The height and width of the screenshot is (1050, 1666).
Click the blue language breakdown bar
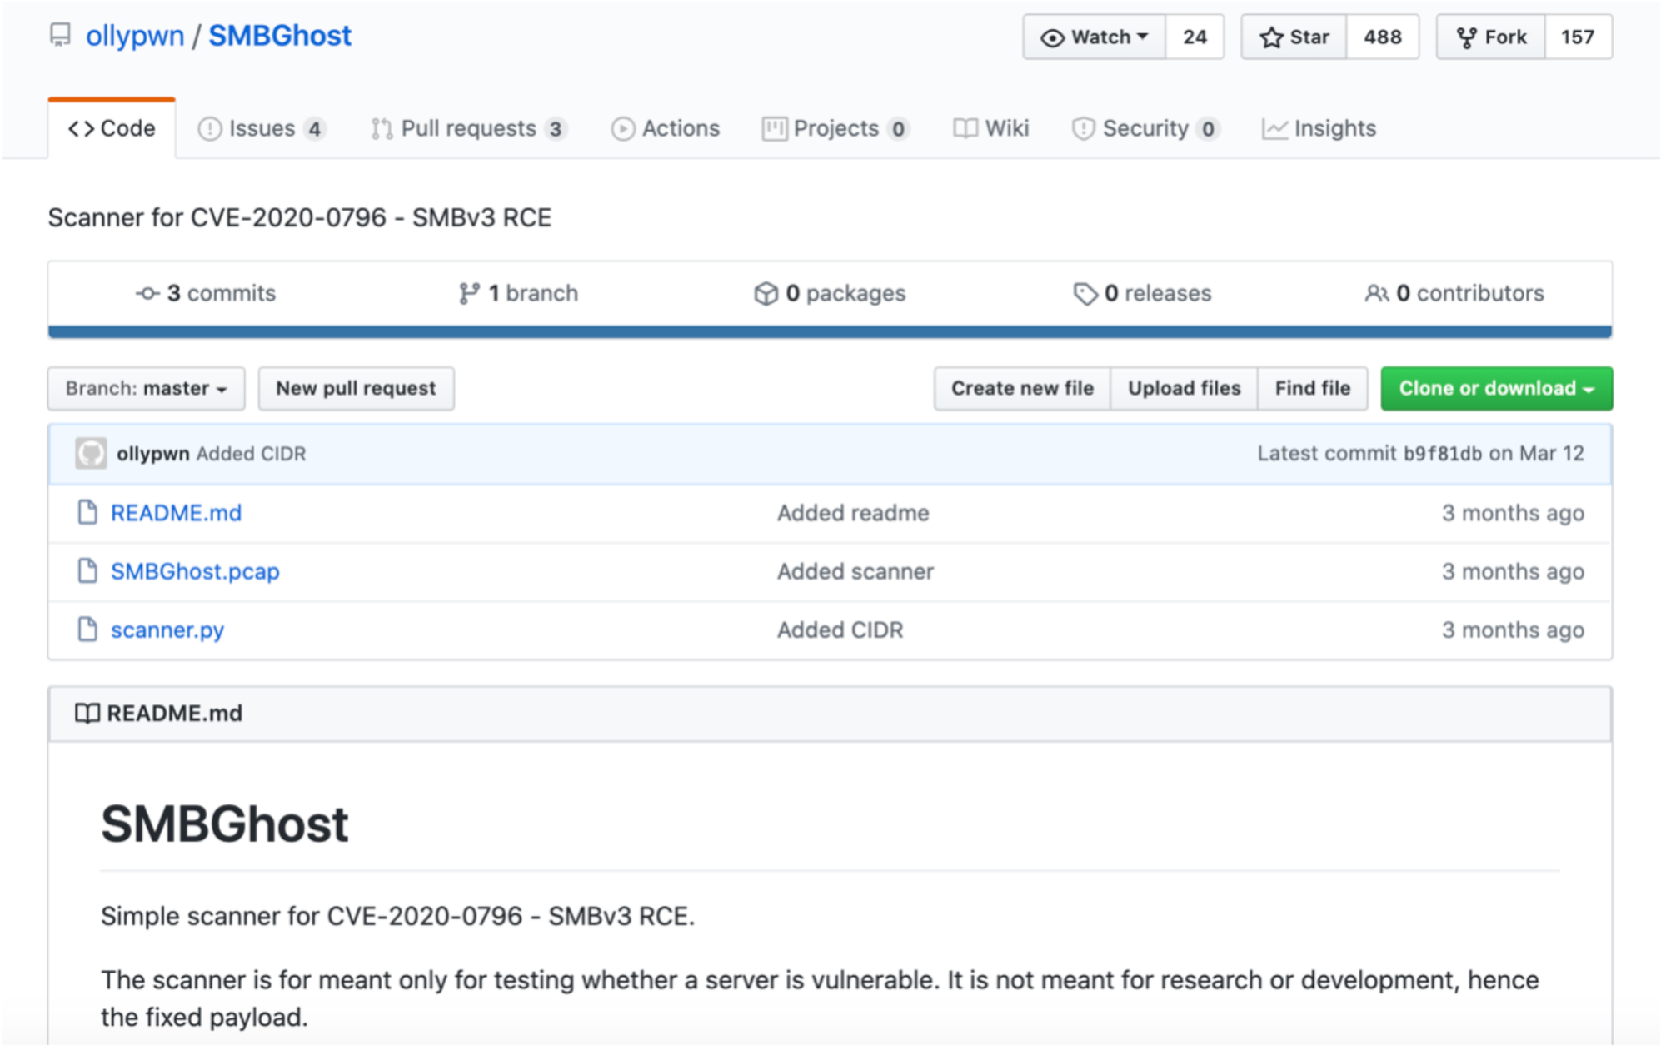coord(829,332)
